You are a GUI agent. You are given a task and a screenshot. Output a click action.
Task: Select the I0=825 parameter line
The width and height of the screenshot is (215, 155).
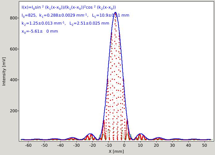[x=75, y=15]
